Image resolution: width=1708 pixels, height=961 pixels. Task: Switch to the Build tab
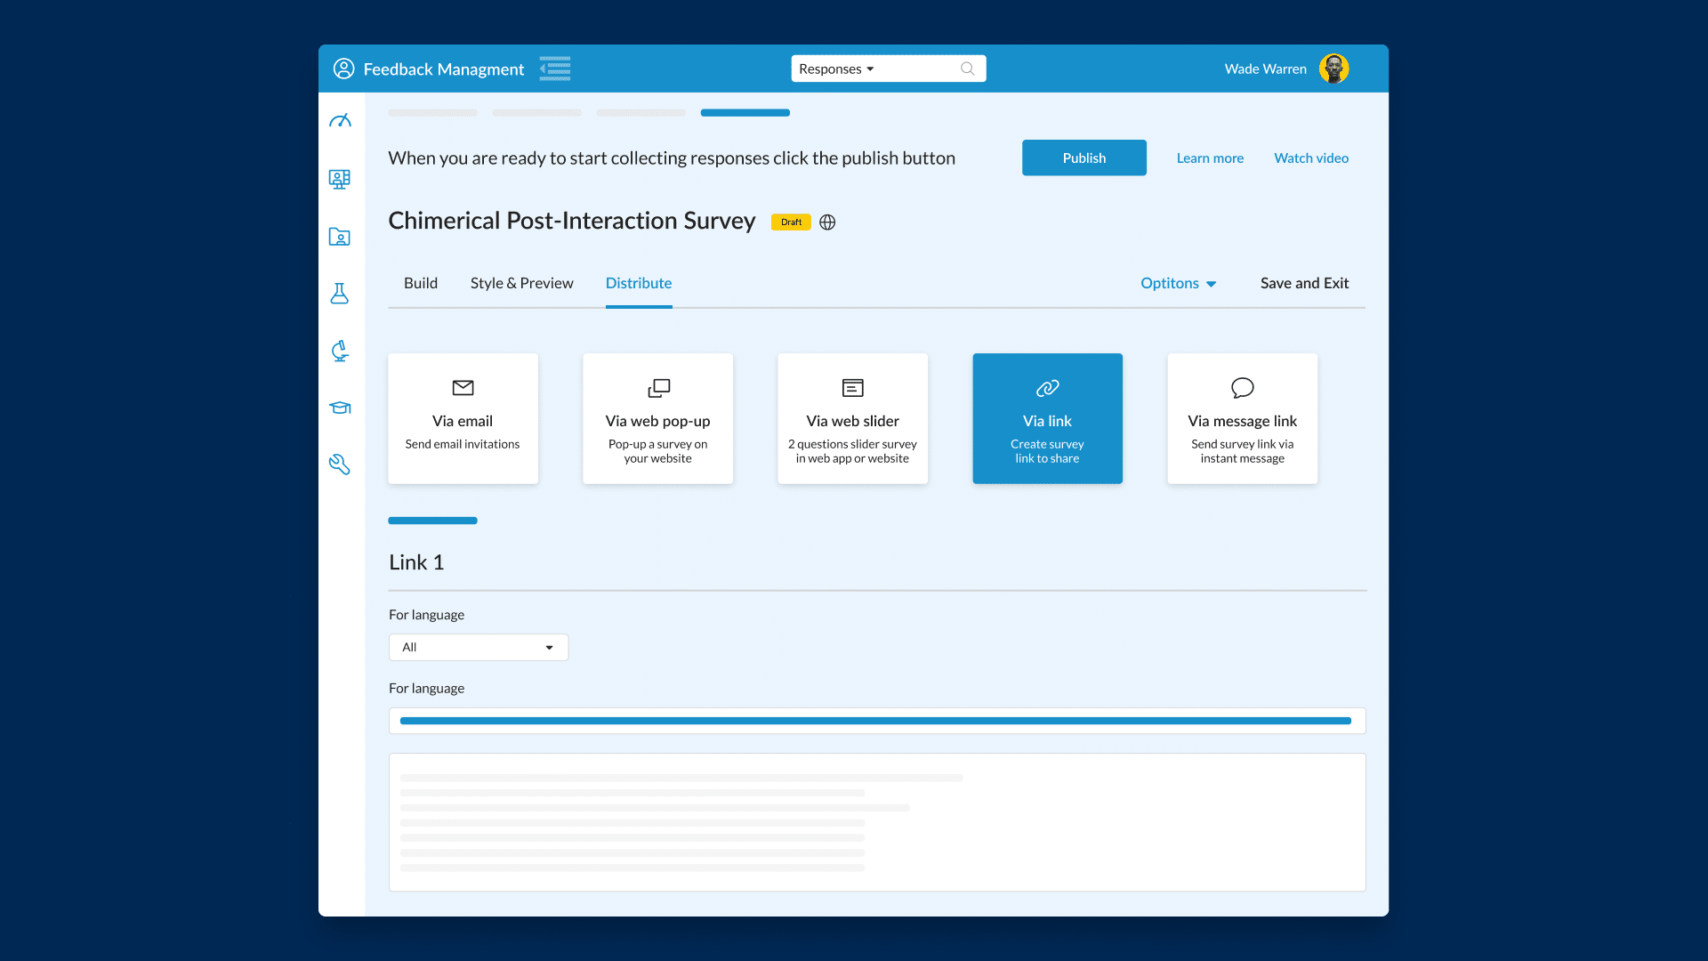(x=421, y=283)
